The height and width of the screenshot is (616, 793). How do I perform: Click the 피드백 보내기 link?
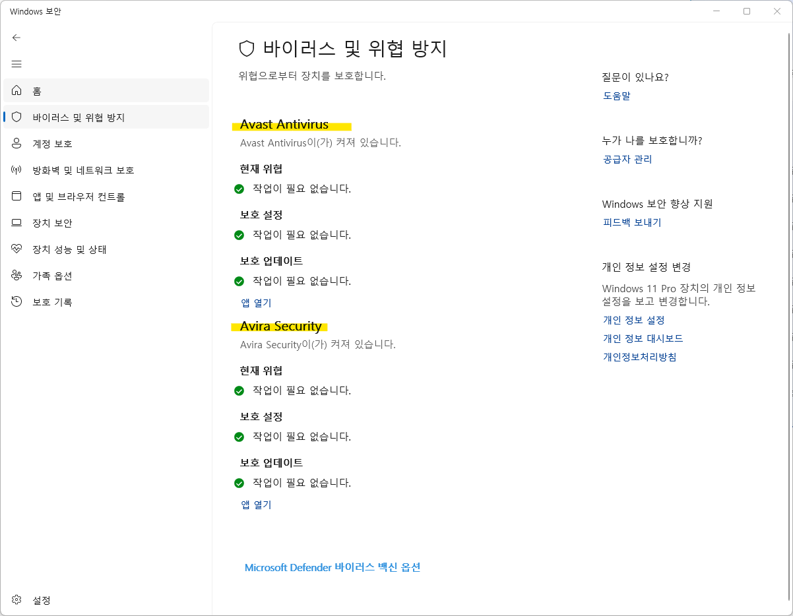(x=632, y=222)
